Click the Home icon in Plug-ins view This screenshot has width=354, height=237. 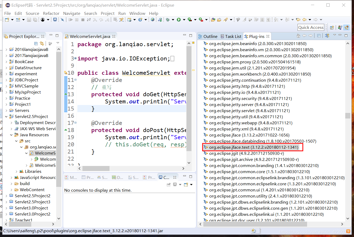point(298,36)
